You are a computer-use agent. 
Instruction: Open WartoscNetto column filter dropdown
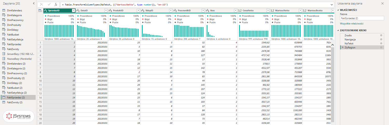[301, 10]
